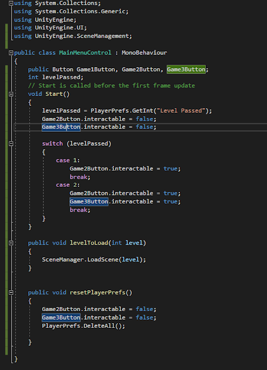
Task: Click the MonoBehaviour base class
Action: click(x=144, y=53)
